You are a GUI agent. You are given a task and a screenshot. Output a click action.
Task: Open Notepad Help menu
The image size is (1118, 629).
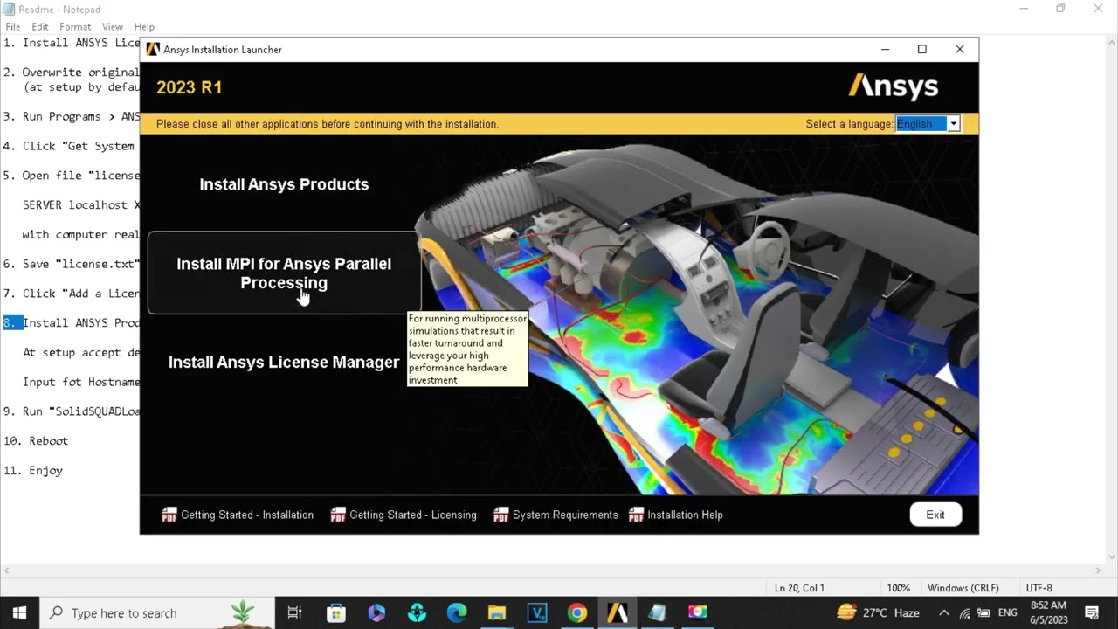[144, 27]
